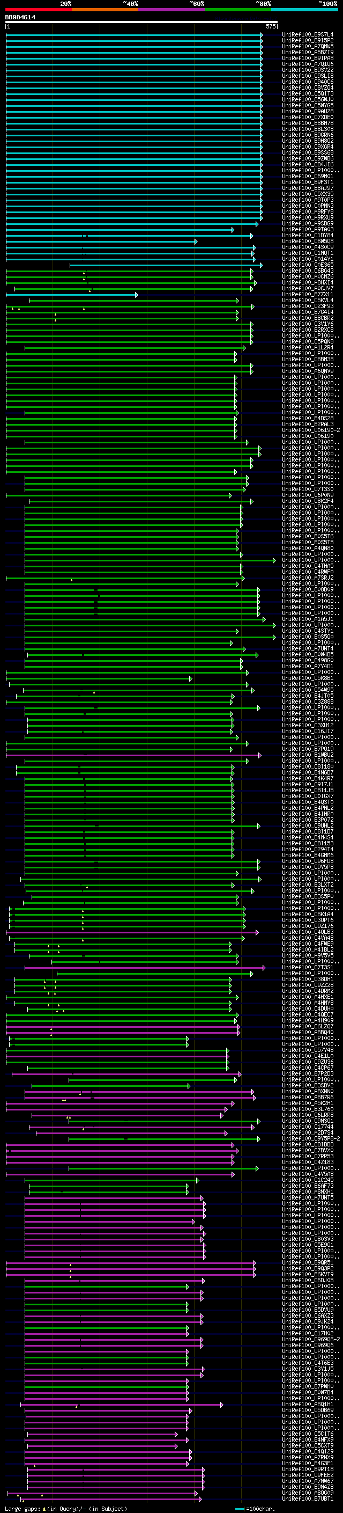Viewport: 343px width, 1513px height.
Task: Click short cyan alignment bar for UniRef100_B7ZX11
Action: pyautogui.click(x=71, y=294)
